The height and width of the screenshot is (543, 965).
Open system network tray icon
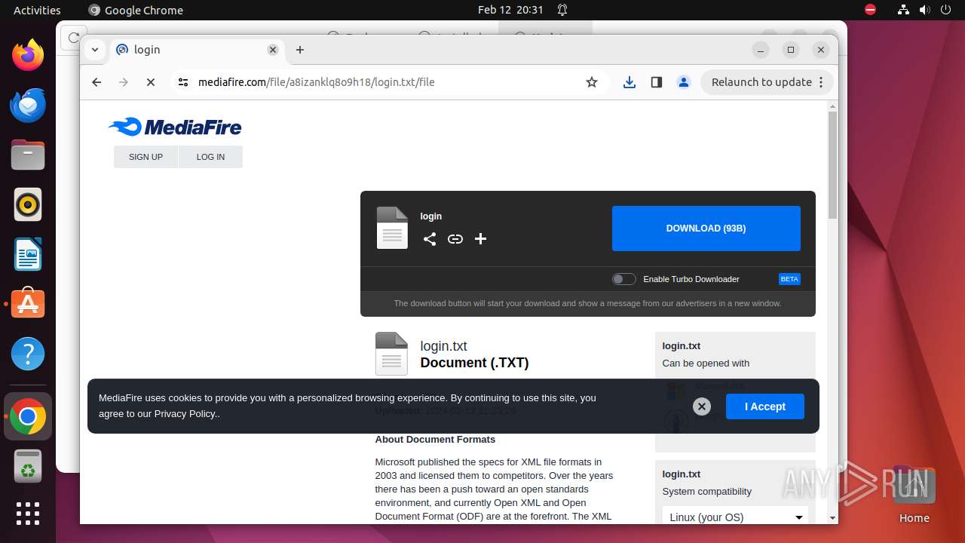click(904, 10)
